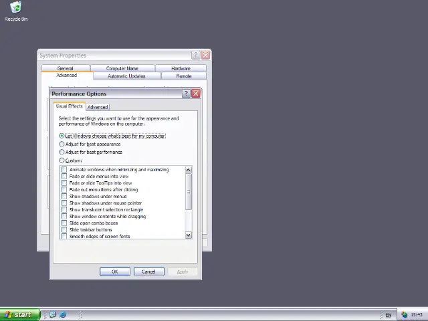Click the System Properties help question-mark button
The width and height of the screenshot is (428, 321).
click(195, 56)
